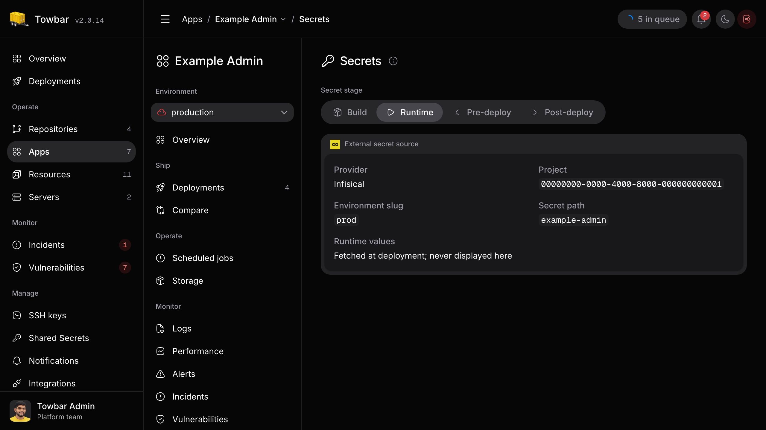Screen dimensions: 766x430
Task: Click the 'example-admin' secret path value
Action: tap(573, 220)
